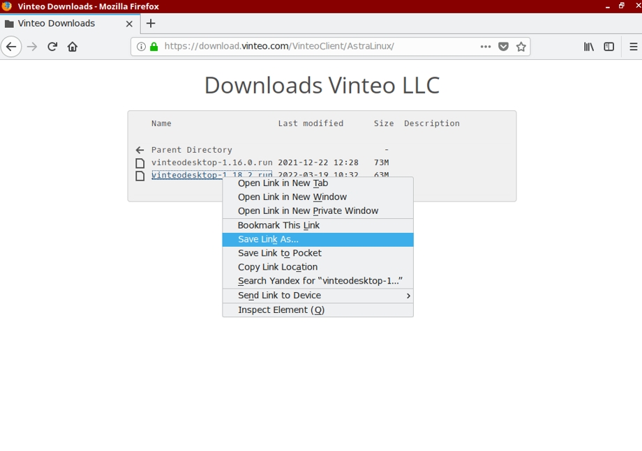Viewport: 642px width, 451px height.
Task: Choose Inspect Element (Q)
Action: coord(318,310)
